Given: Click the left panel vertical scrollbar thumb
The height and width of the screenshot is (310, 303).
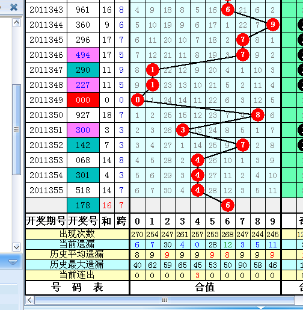Looking at the screenshot, I should (16, 129).
